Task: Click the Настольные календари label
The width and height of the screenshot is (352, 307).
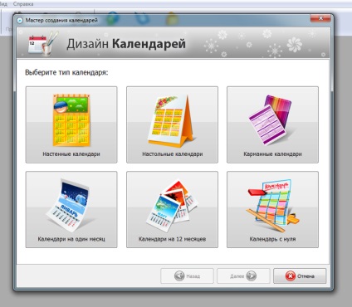Action: 173,154
